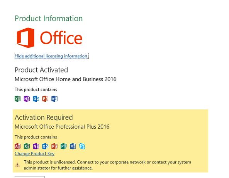Screen dimensions: 229x178
Task: Click the warning triangle icon beside unlicensed message
Action: point(17,165)
